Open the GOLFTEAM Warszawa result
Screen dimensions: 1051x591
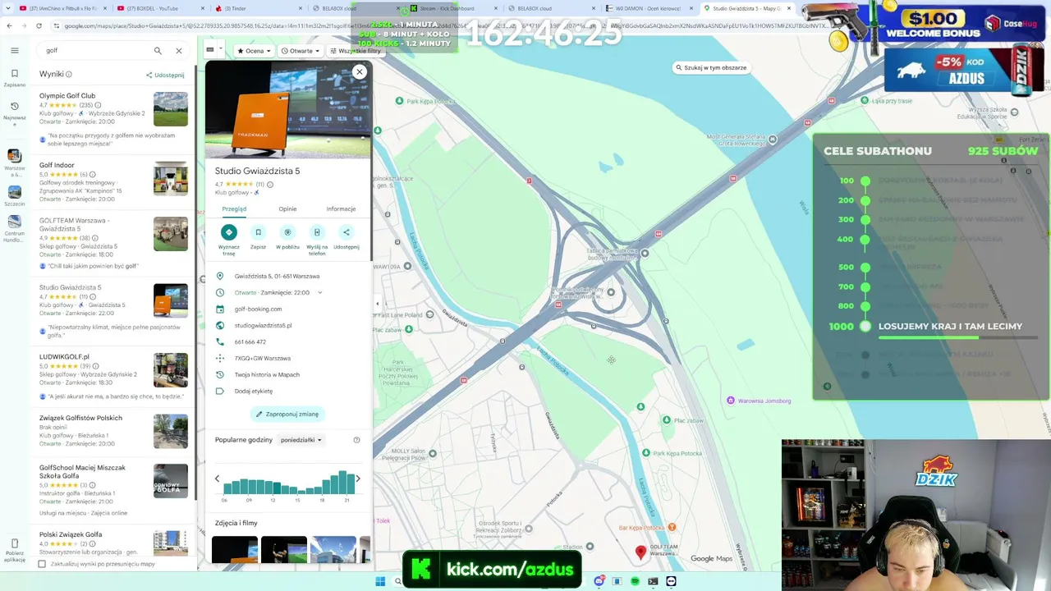[113, 244]
